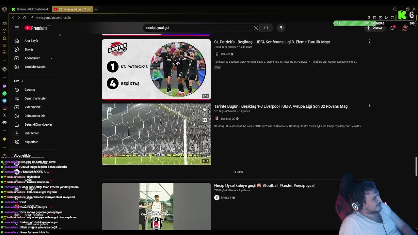Collapse sidebar with the up arrow
418x235 pixels.
60,35
